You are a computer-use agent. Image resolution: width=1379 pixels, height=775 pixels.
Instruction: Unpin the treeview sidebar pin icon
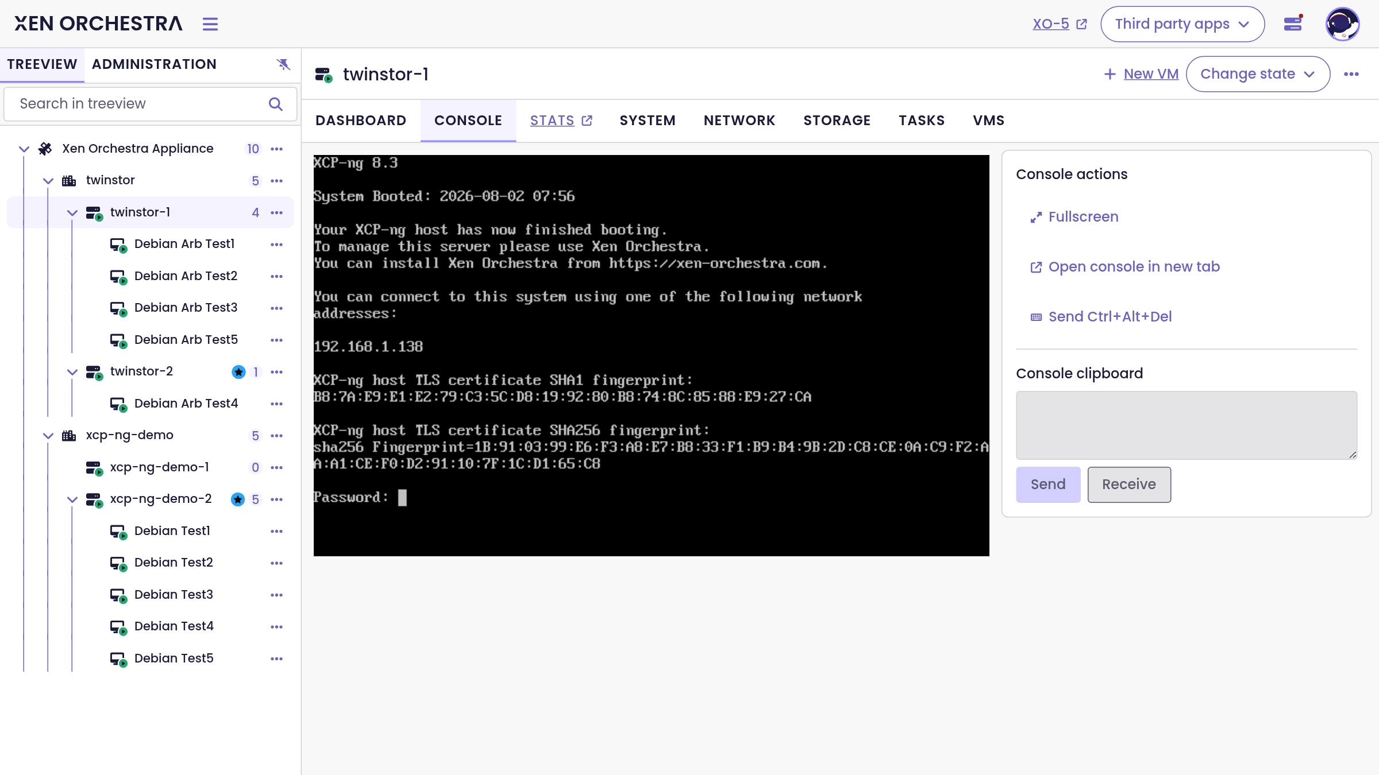tap(283, 64)
